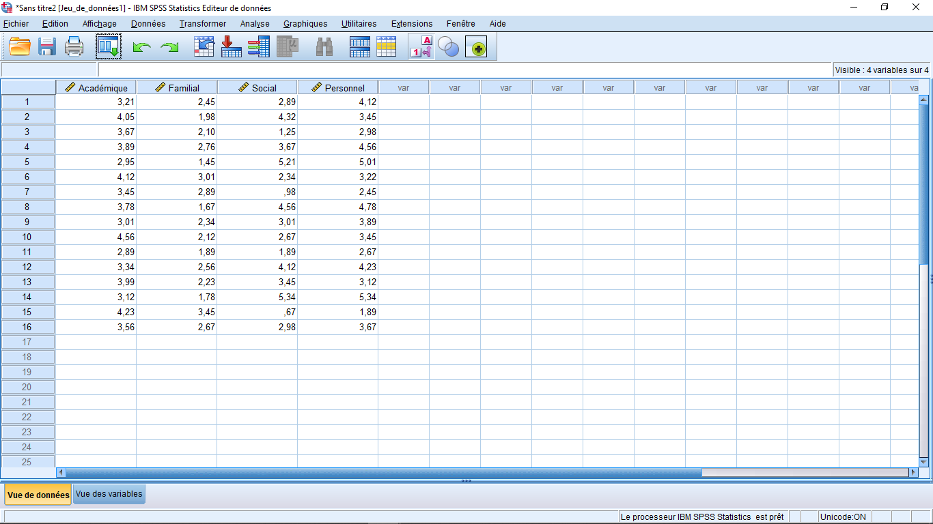Toggle the use variable sets circles icon
Screen dimensions: 933x524
(448, 47)
